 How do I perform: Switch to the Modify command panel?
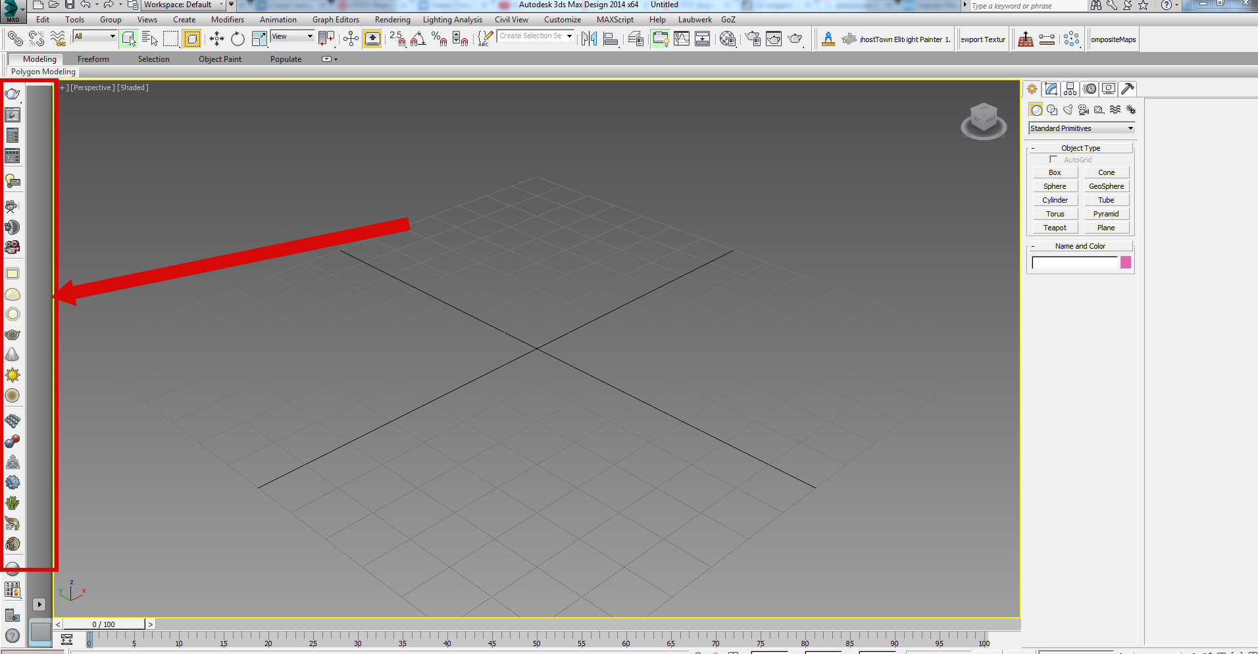[x=1051, y=89]
